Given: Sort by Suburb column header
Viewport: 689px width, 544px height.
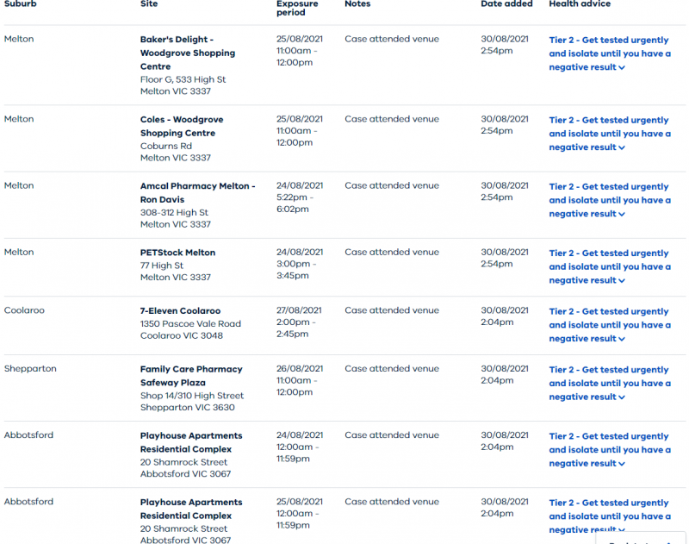Looking at the screenshot, I should [20, 4].
